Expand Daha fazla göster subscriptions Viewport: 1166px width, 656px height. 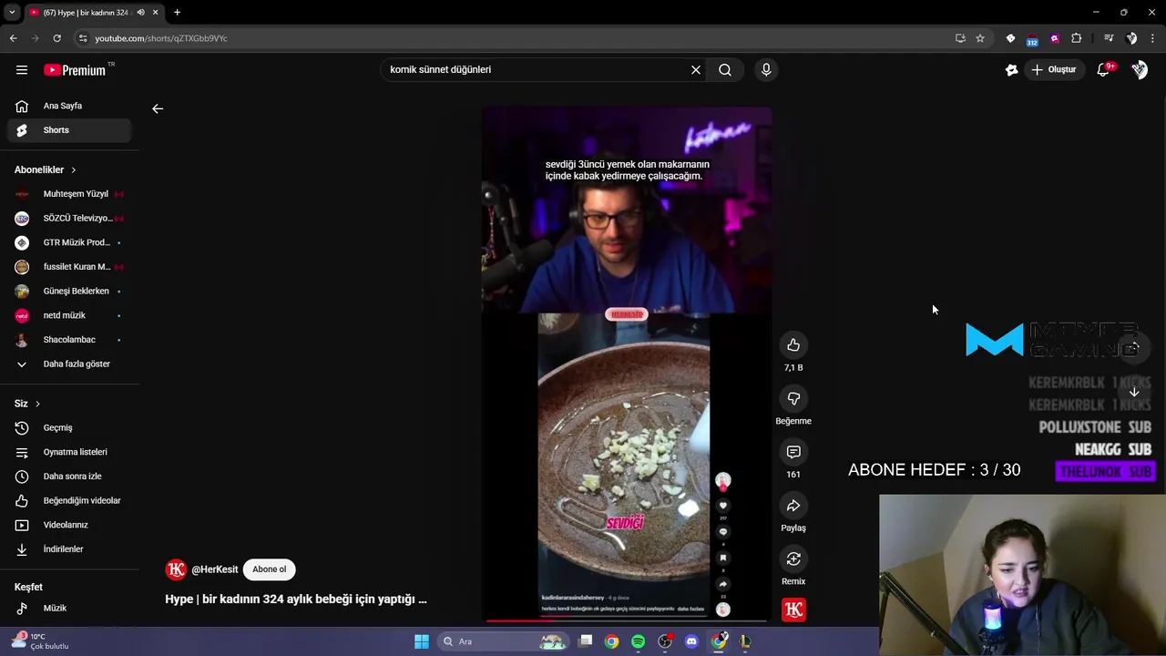click(69, 364)
